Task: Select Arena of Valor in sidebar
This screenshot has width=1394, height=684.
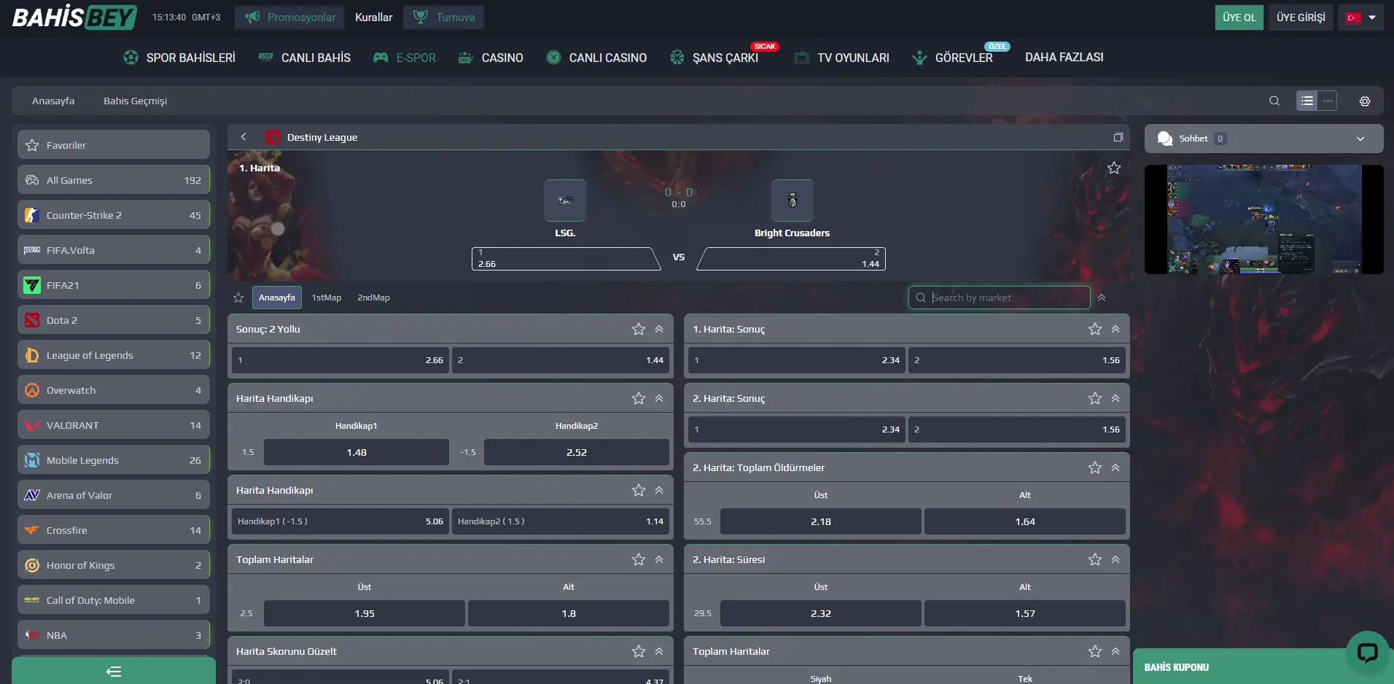Action: point(113,495)
